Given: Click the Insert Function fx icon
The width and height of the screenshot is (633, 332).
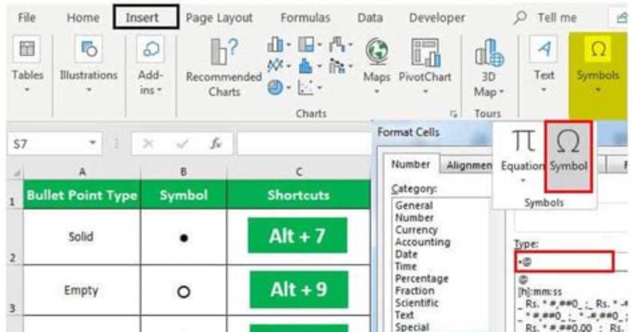Looking at the screenshot, I should coord(215,144).
